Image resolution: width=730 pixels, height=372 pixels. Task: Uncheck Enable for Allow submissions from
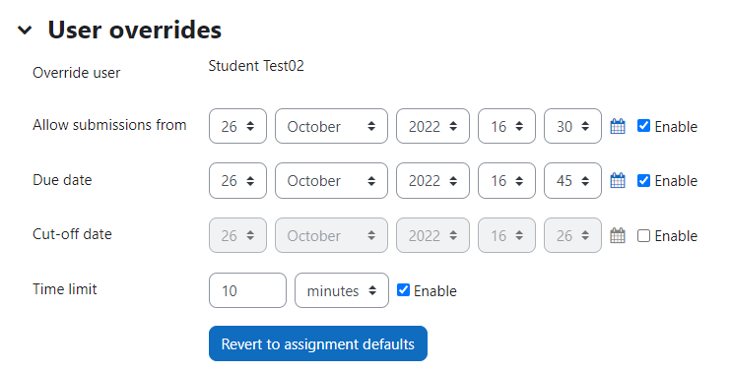(x=643, y=126)
